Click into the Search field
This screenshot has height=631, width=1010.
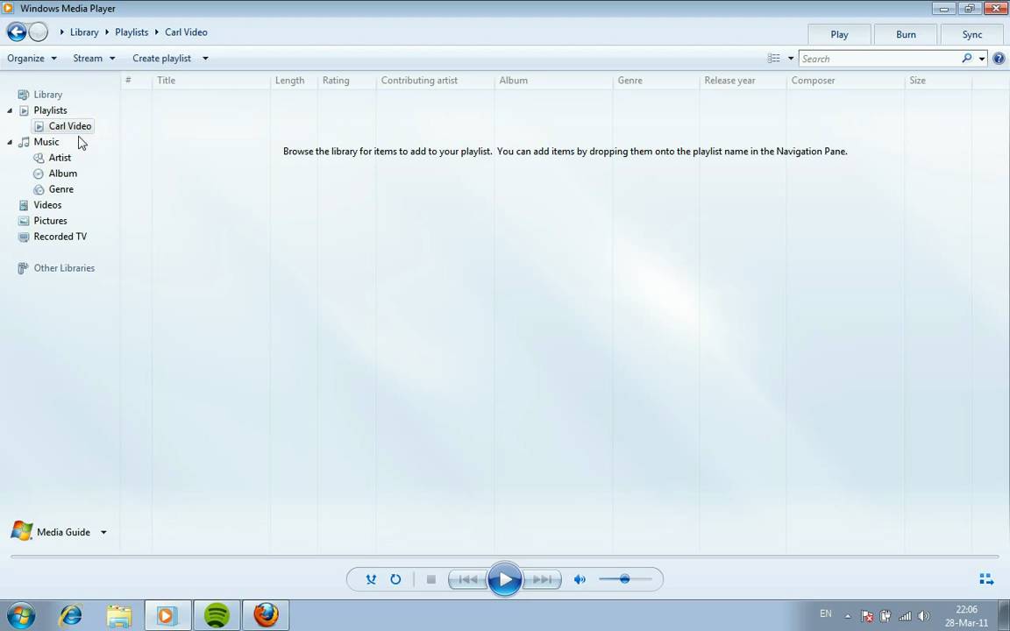[x=878, y=59]
